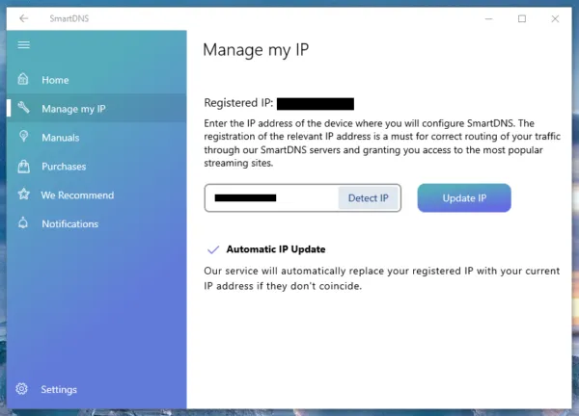Toggle the Automatic IP Update checkmark

click(213, 249)
